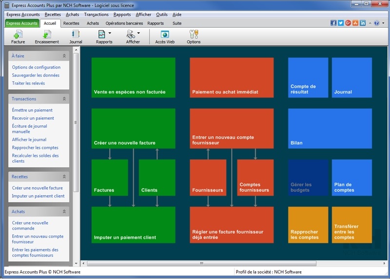390x280 pixels.
Task: Open the Bilan tile
Action: [330, 129]
